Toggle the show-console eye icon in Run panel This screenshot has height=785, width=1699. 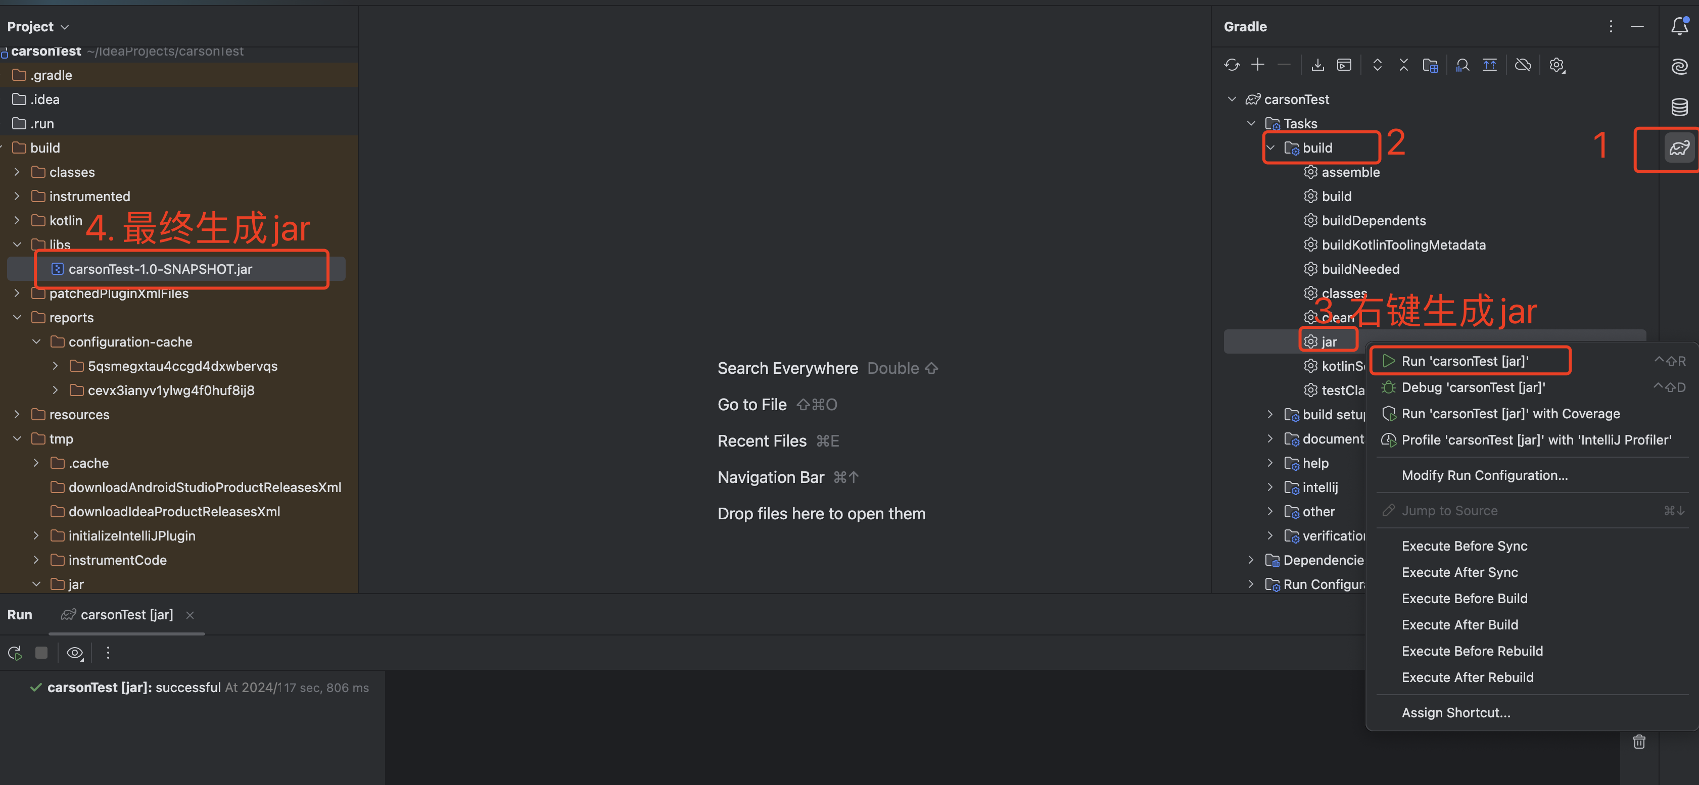[74, 653]
